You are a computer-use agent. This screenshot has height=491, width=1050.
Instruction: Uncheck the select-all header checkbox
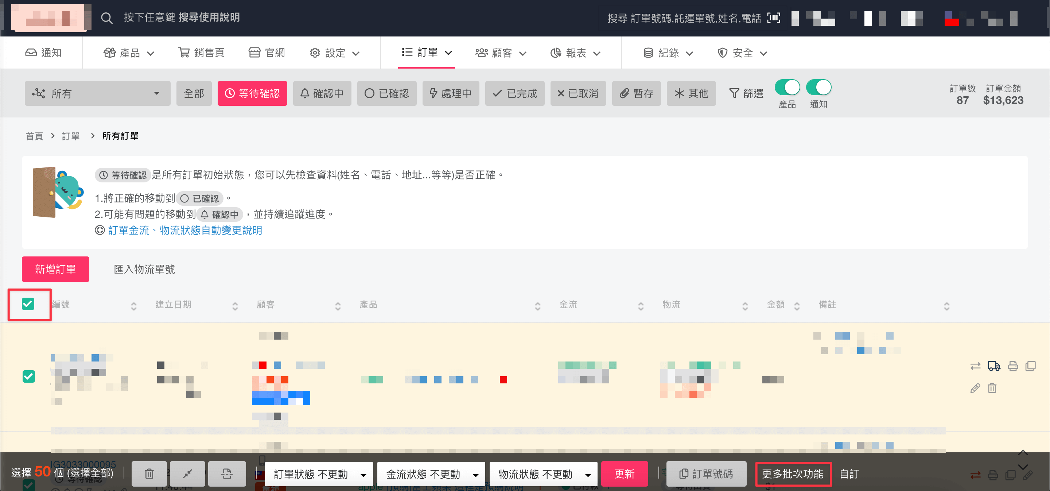coord(28,304)
